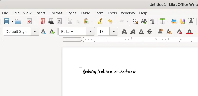The image size is (198, 96).
Task: Toggle italic formatting
Action: 133,31
